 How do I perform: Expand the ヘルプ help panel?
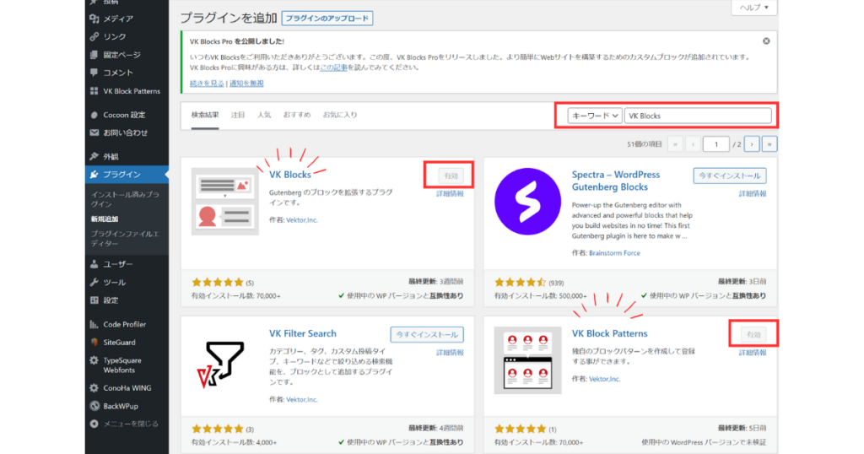753,7
